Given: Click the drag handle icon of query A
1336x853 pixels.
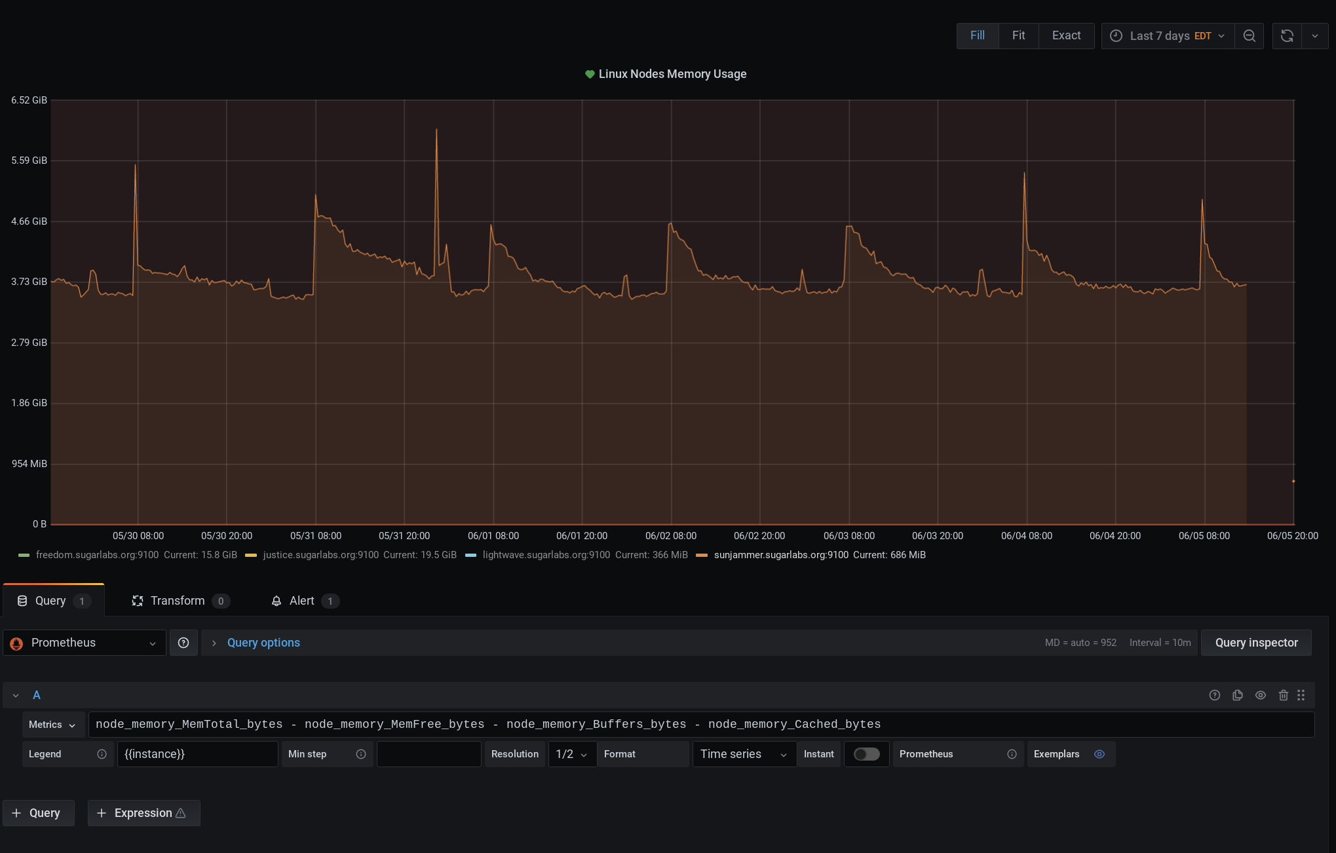Looking at the screenshot, I should coord(1301,695).
